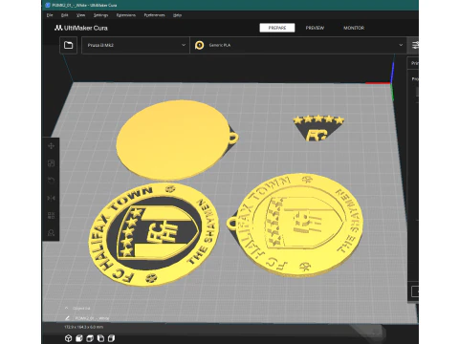Select the blank oval medal back model
This screenshot has height=344, width=459.
click(x=174, y=140)
